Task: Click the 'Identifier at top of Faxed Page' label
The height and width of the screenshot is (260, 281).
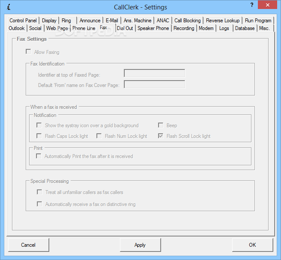Action: 69,75
